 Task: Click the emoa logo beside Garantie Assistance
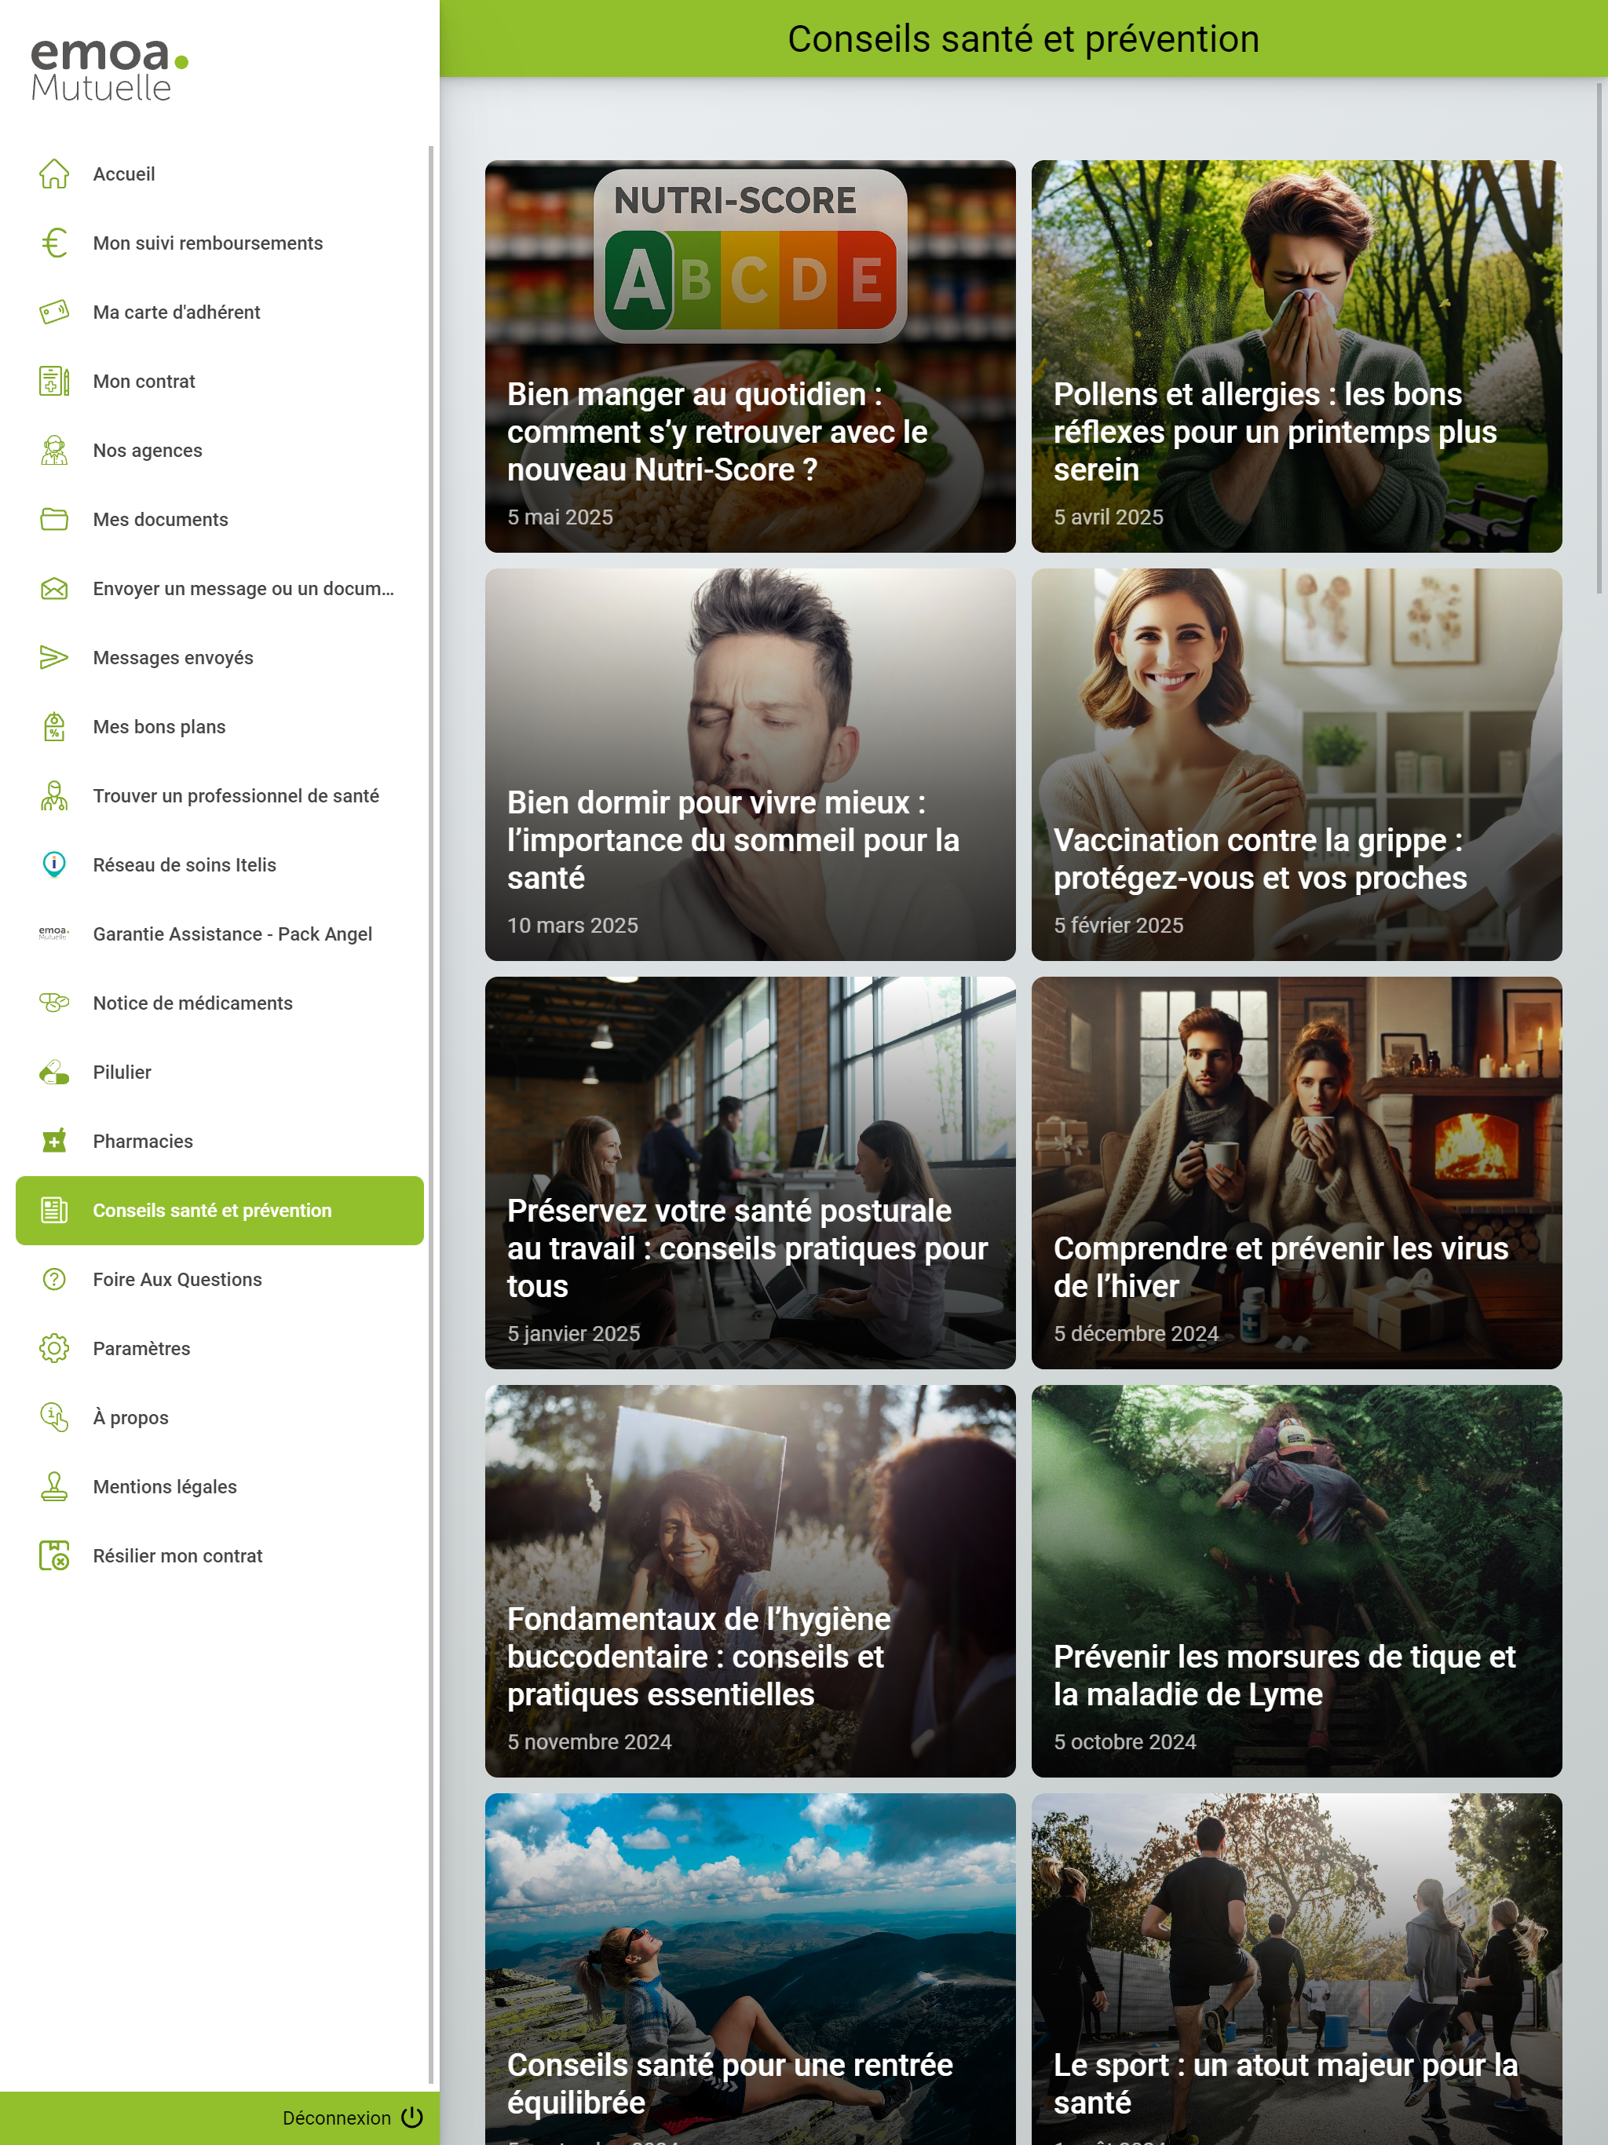tap(54, 934)
